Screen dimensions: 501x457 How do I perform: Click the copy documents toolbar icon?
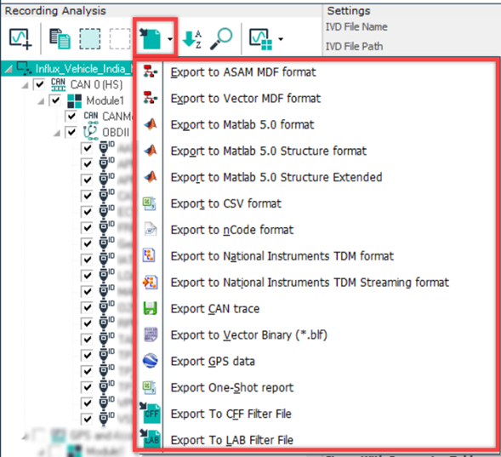60,38
